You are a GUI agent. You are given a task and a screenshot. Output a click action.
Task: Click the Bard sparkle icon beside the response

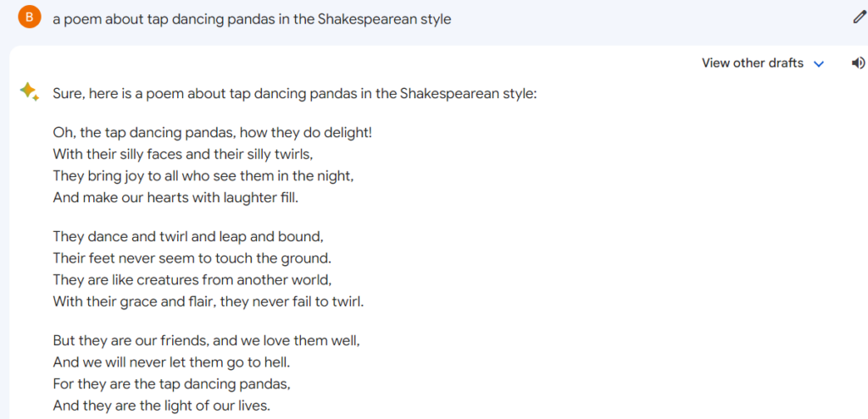30,91
